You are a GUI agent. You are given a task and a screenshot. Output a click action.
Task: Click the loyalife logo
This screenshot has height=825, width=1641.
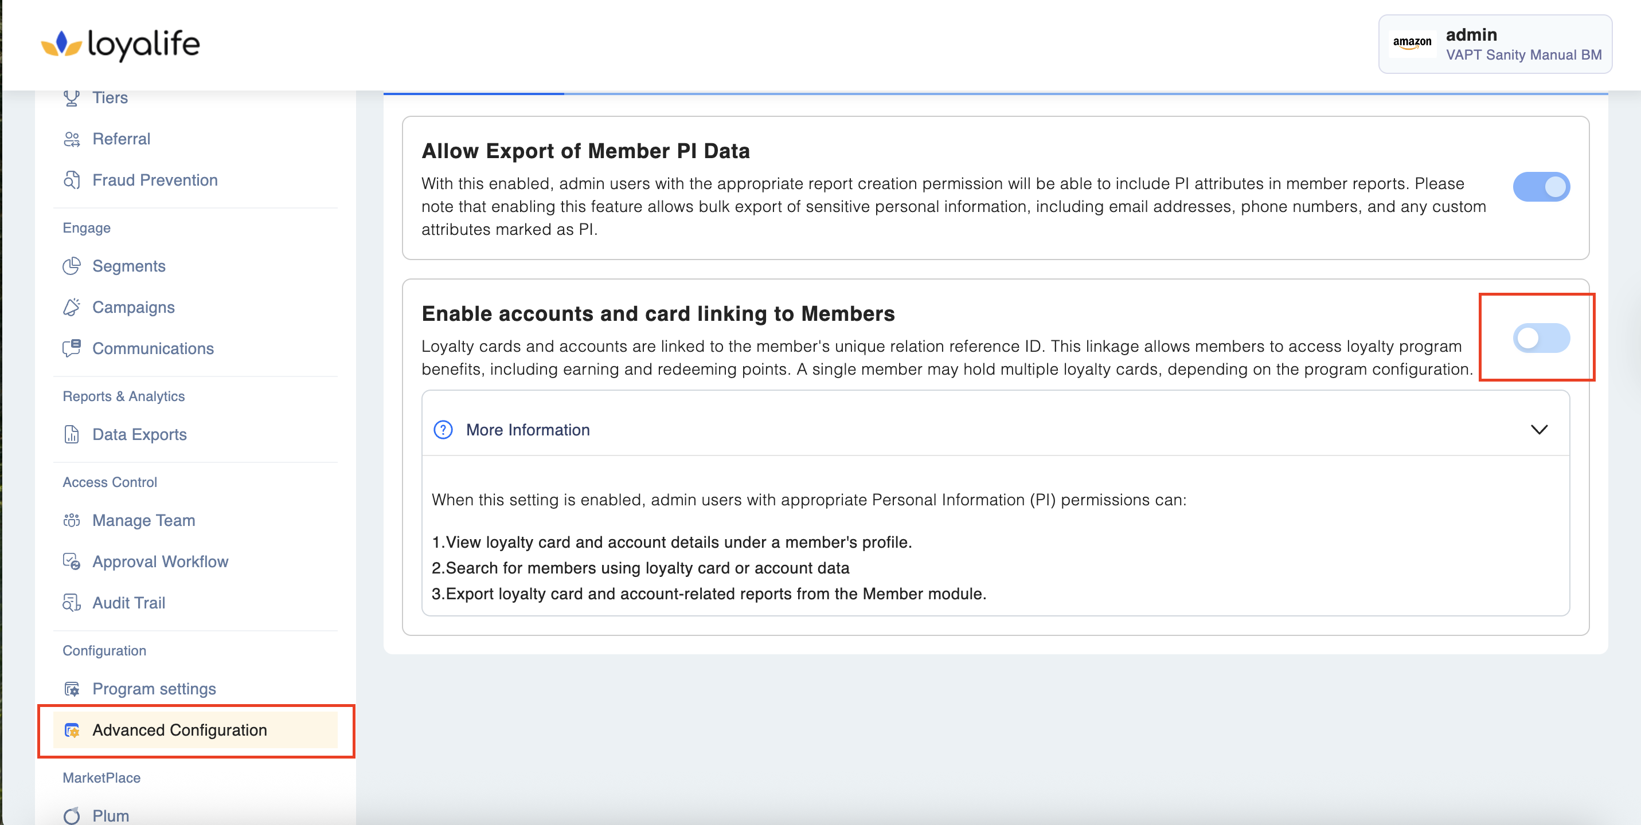(x=120, y=44)
